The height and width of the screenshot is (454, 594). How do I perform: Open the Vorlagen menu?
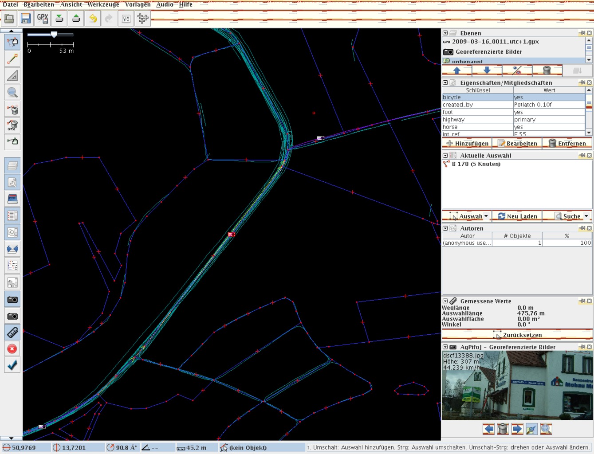pos(138,4)
